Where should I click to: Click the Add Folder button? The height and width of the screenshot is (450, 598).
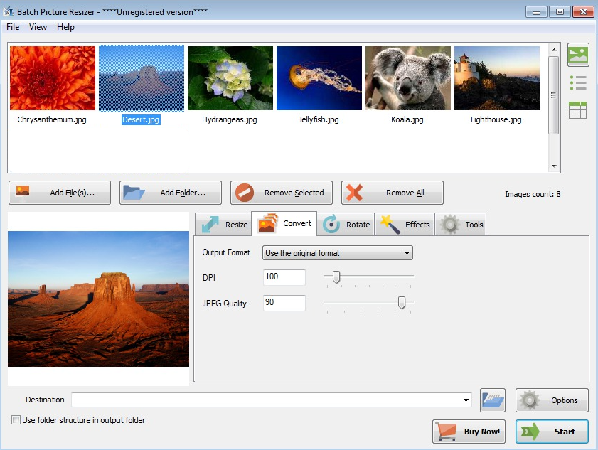(x=171, y=193)
